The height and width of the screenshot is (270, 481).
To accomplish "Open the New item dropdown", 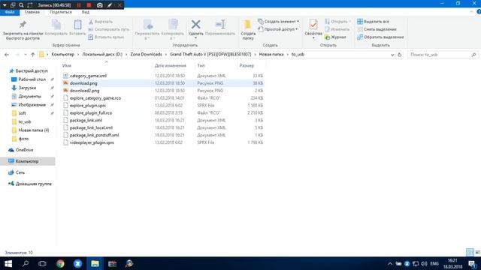I will (279, 22).
